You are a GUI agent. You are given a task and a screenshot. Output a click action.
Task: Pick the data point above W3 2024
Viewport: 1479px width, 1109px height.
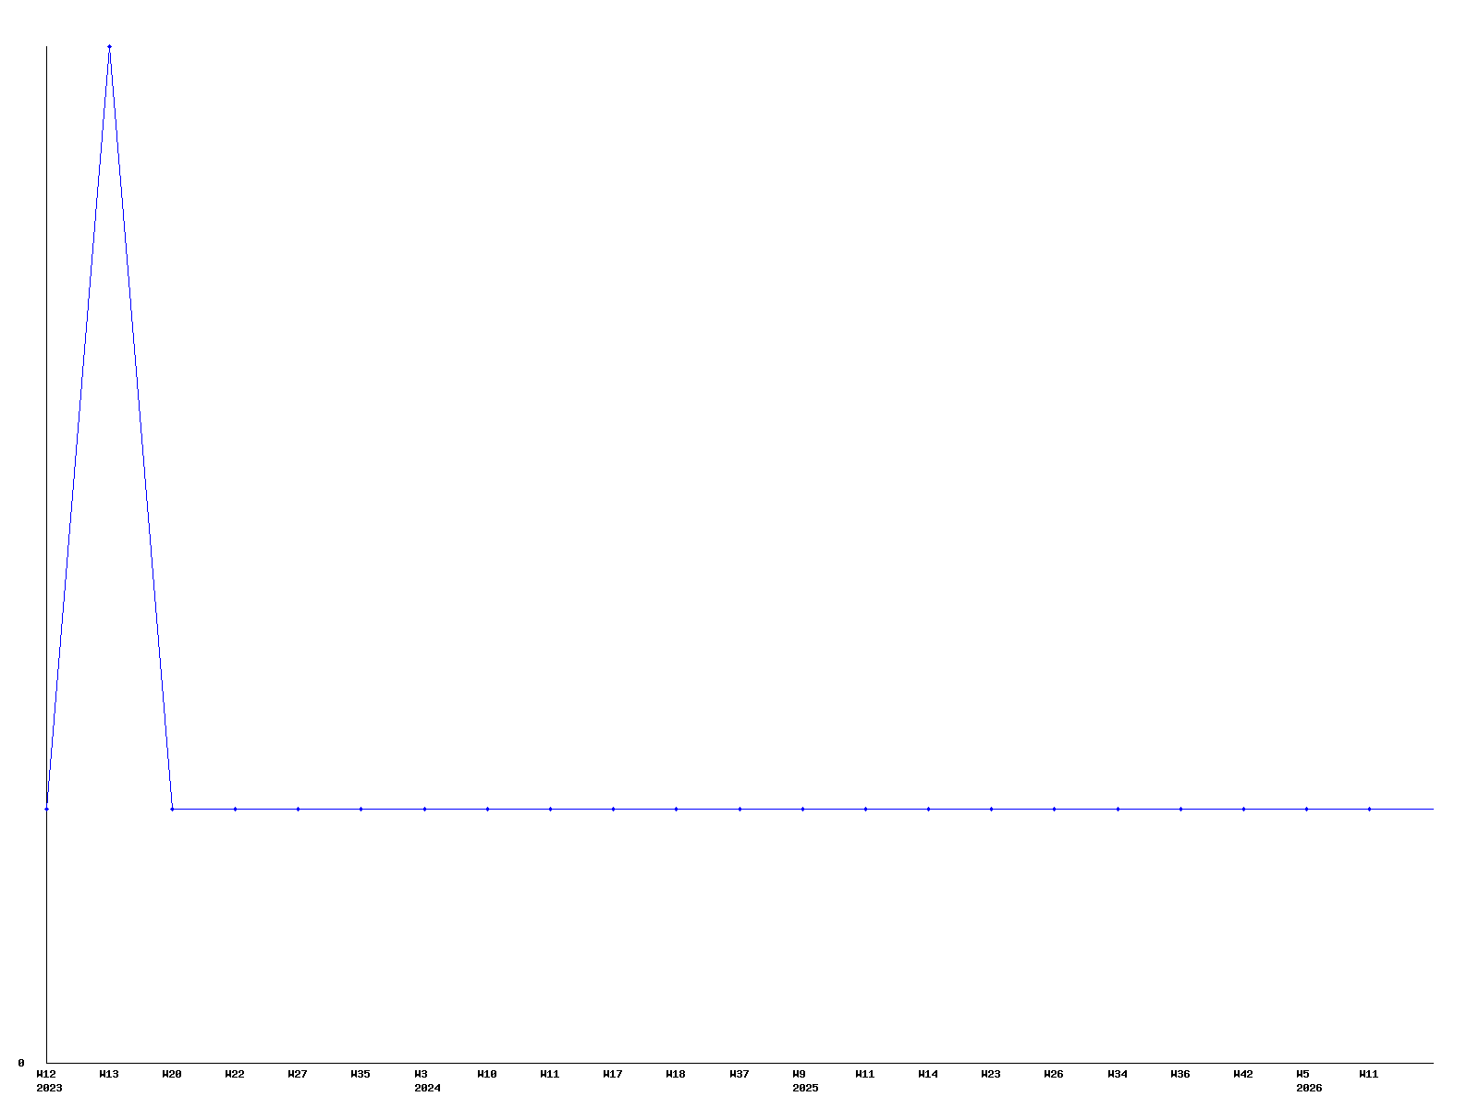(424, 809)
